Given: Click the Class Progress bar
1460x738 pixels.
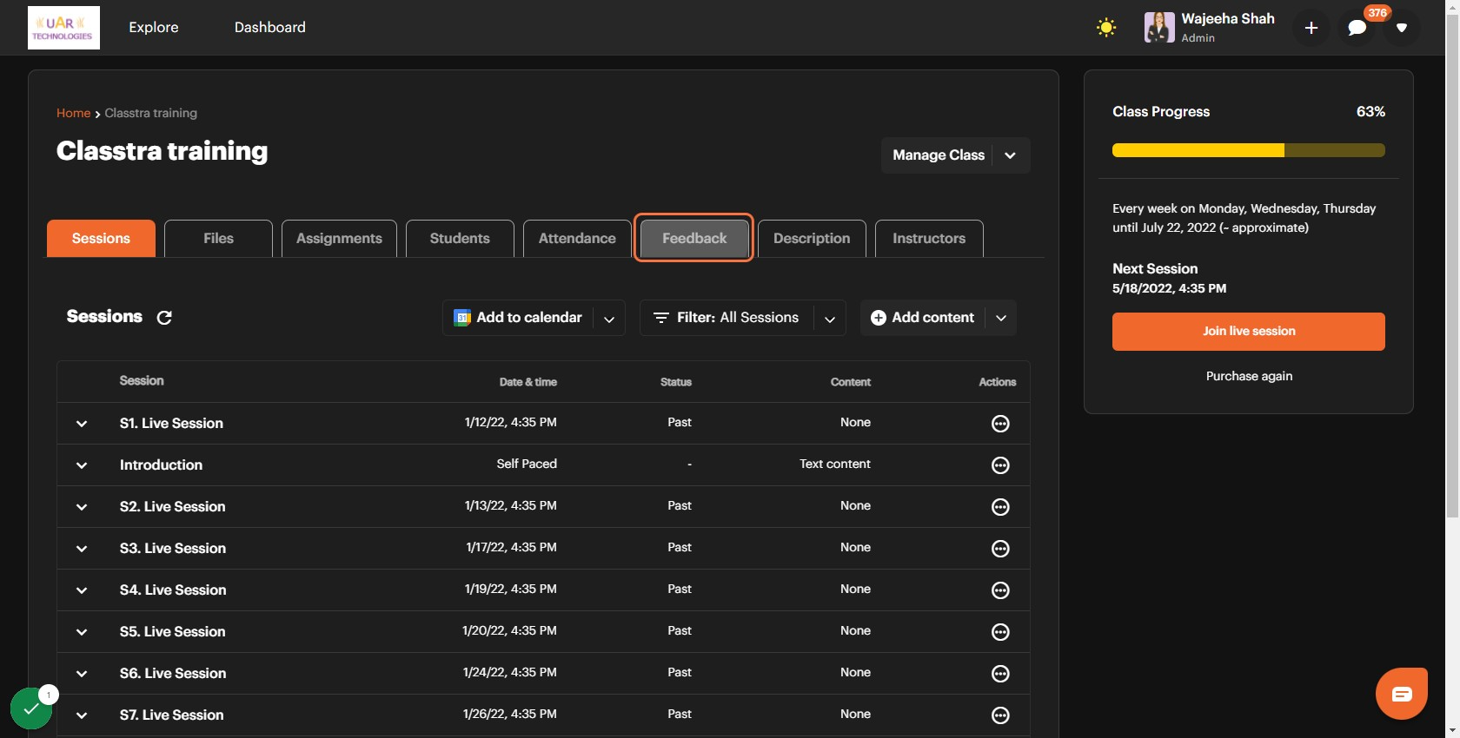Looking at the screenshot, I should [x=1249, y=150].
